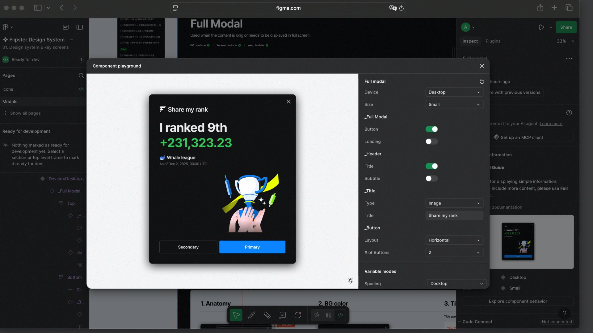Select the Bottom layer in layer tree
Viewport: 593px width, 333px height.
[74, 277]
